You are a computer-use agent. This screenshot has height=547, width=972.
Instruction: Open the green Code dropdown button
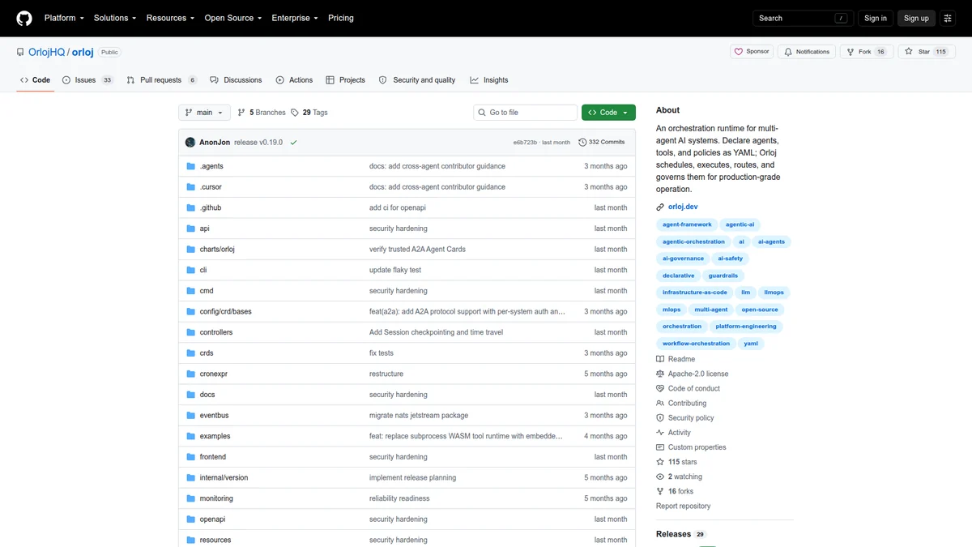608,113
